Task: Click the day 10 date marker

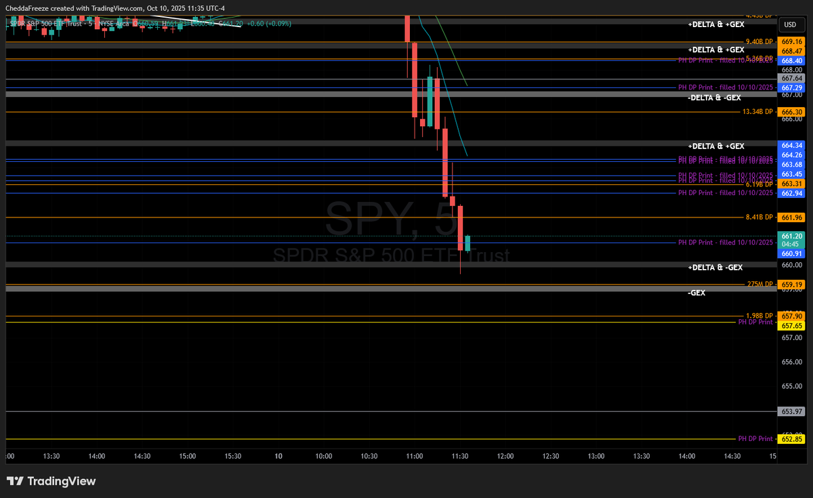Action: (278, 457)
